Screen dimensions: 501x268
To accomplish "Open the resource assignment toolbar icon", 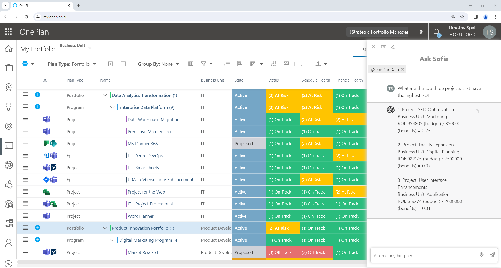I will [273, 64].
